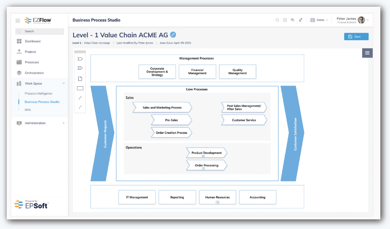Click the sidebar Search field
390x229 pixels.
40,31
